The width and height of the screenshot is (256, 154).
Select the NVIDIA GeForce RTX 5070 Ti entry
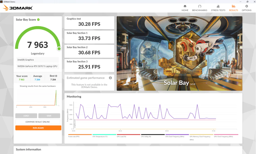[x=38, y=66]
